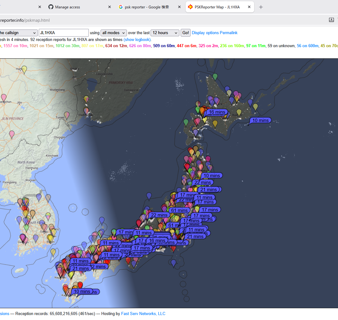
Task: Click the pink marker near Chongjin
Action: point(12,134)
